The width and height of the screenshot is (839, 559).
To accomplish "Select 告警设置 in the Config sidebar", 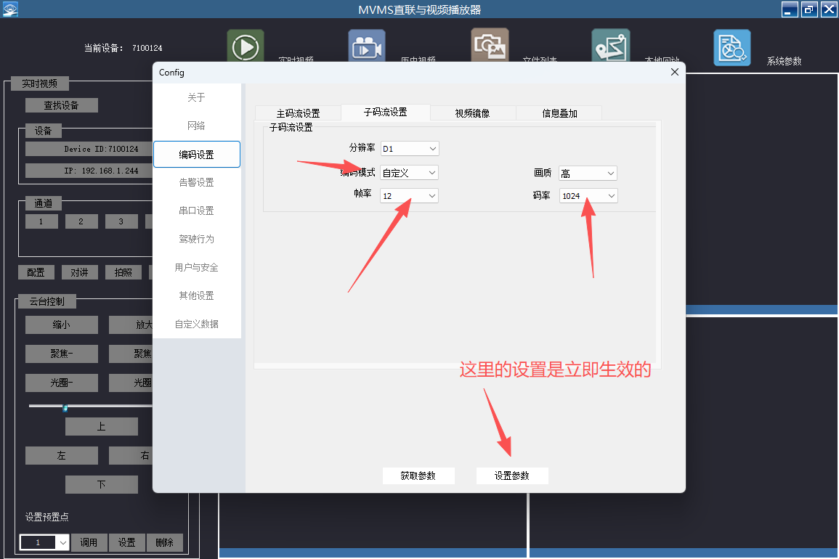I will pyautogui.click(x=196, y=182).
